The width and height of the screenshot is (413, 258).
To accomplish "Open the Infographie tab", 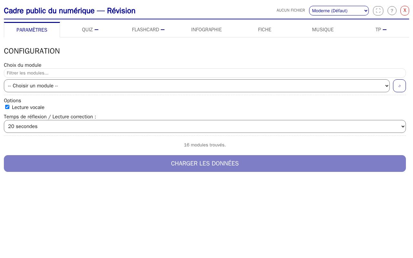I will (206, 30).
